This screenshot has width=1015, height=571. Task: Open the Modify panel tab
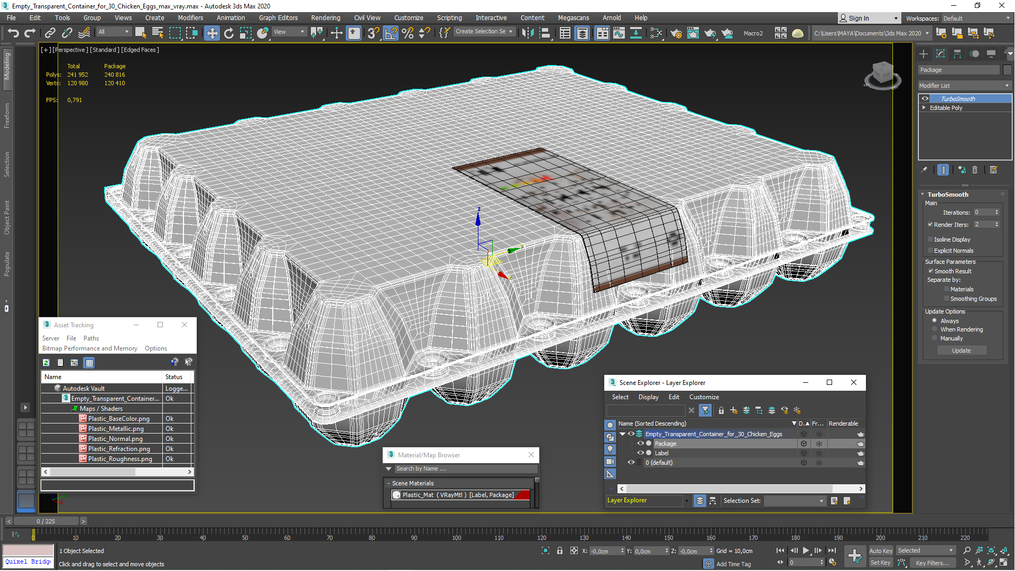coord(940,53)
